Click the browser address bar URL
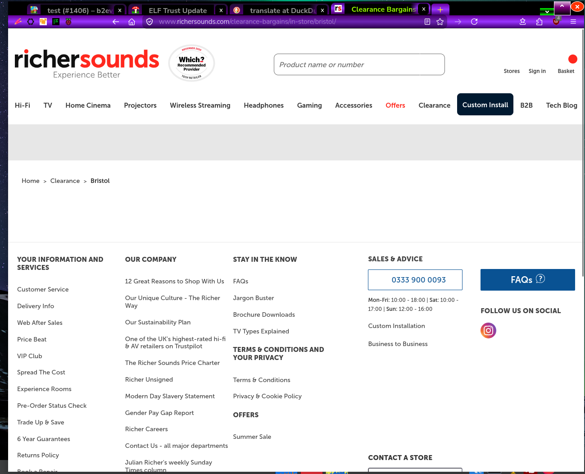This screenshot has height=474, width=585. [x=247, y=22]
